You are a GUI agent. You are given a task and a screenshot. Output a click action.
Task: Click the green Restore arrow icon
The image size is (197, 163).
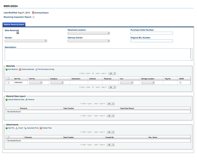pos(26,100)
